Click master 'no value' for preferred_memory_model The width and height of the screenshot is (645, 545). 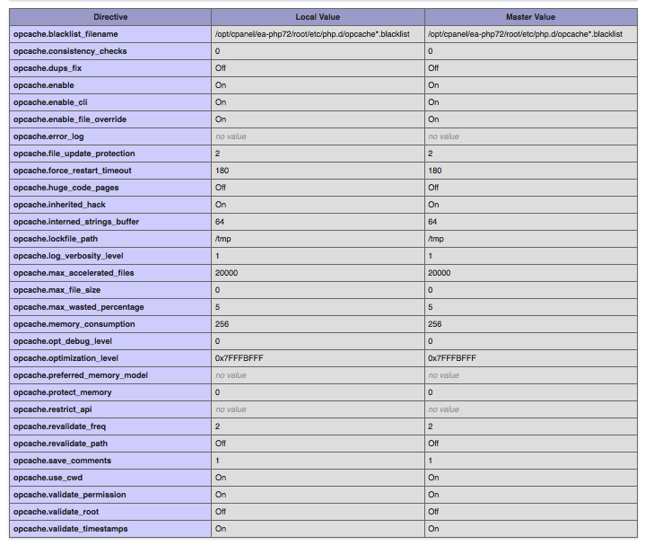click(443, 376)
